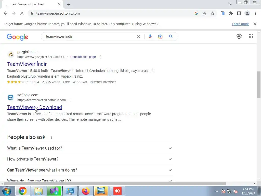Viewport: 261px width, 196px height.
Task: Open the TeamViewer İndir result
Action: pos(27,64)
